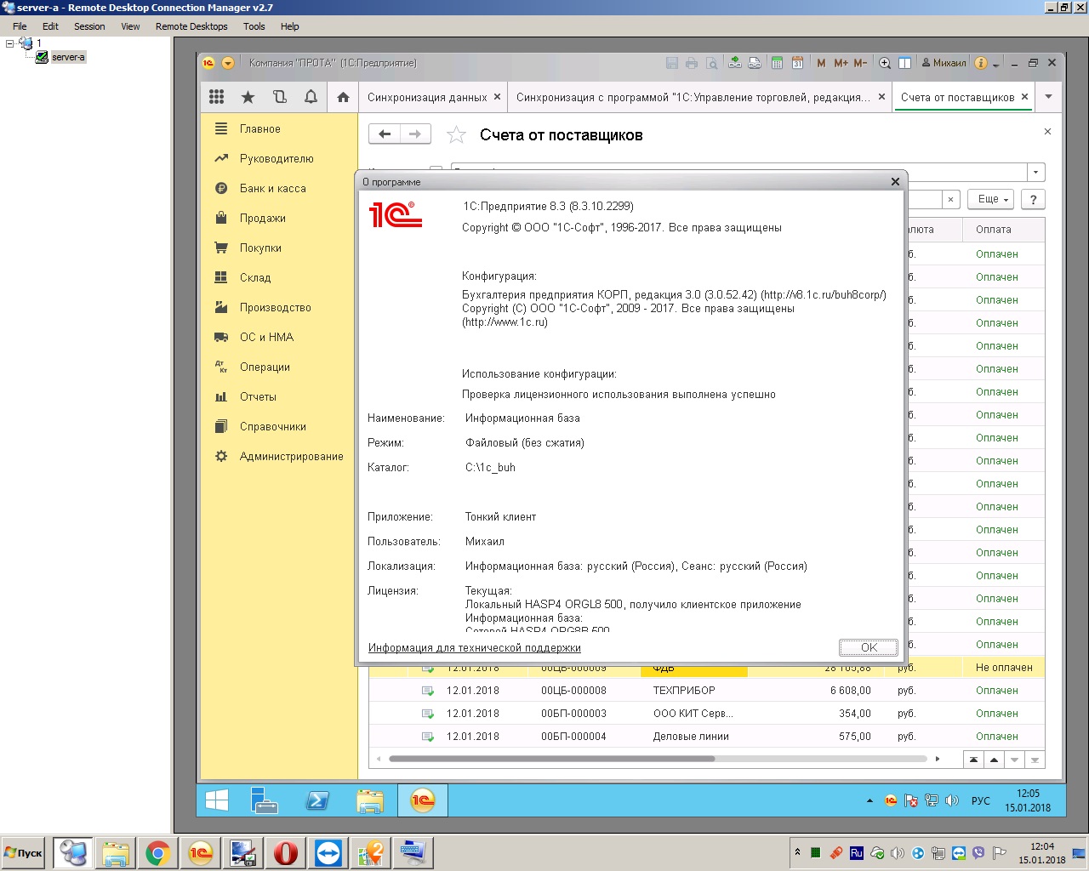
Task: Select the ТЕХПРИБОР invoice row
Action: click(x=706, y=691)
